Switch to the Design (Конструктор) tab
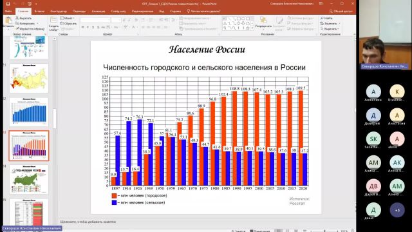Screen dimensions: 412x232 pyautogui.click(x=59, y=12)
